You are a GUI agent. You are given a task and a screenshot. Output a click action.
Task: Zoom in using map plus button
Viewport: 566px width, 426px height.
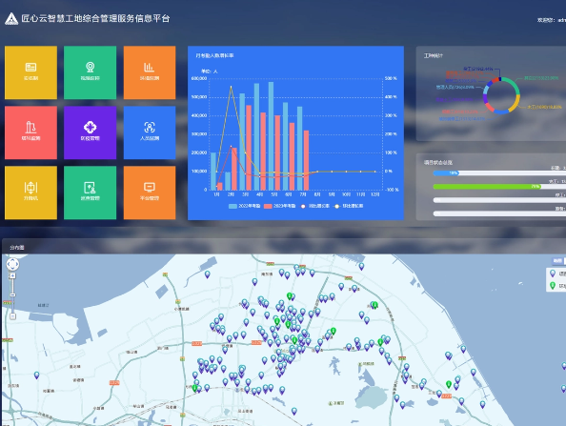pyautogui.click(x=12, y=275)
